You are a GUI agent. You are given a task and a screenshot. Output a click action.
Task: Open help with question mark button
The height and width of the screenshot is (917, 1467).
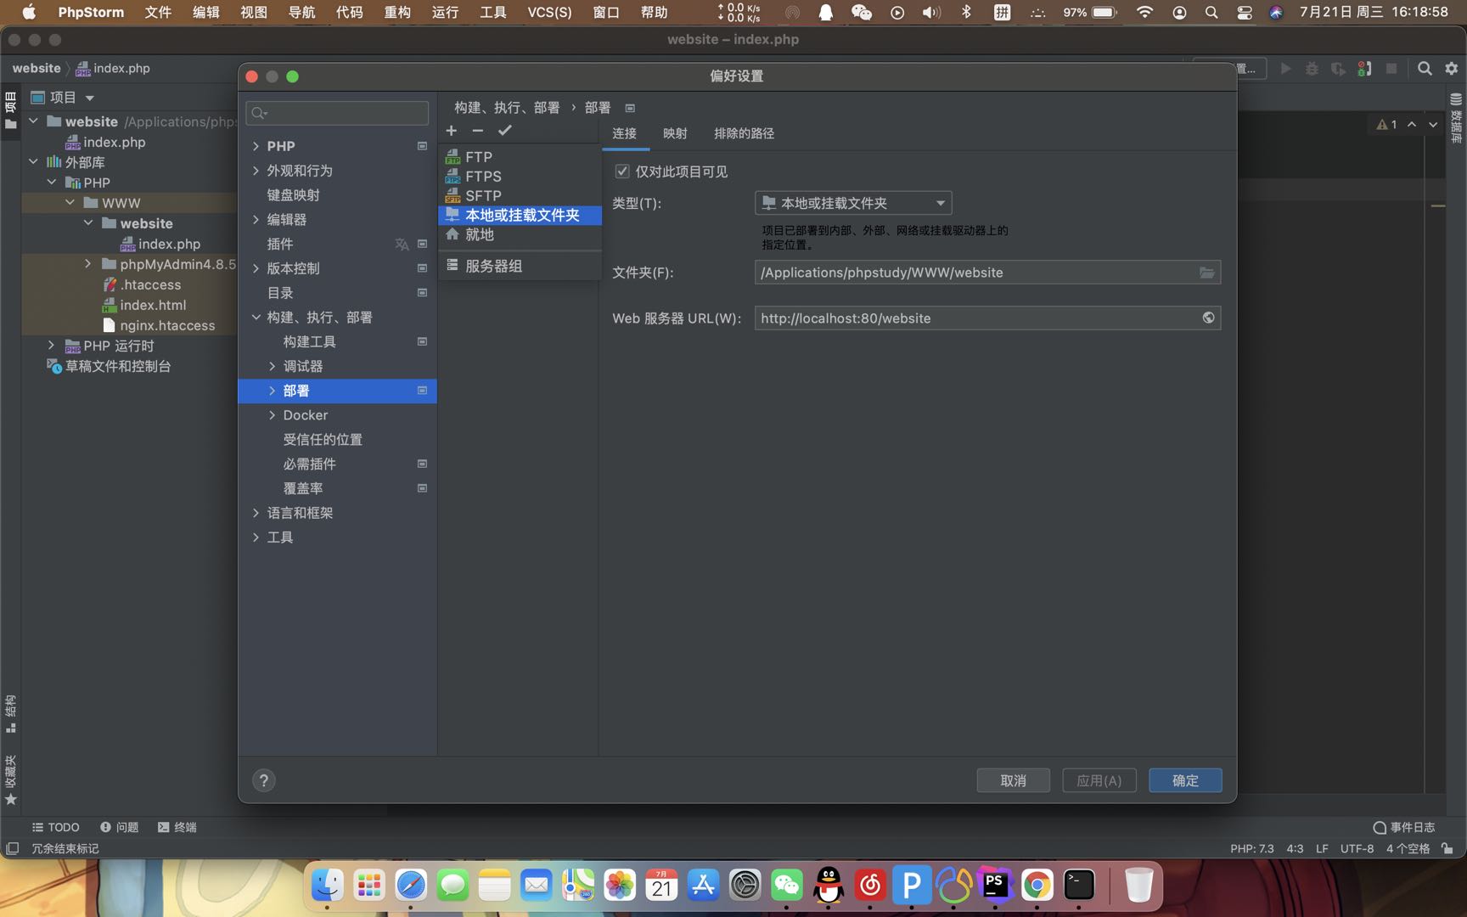point(264,780)
